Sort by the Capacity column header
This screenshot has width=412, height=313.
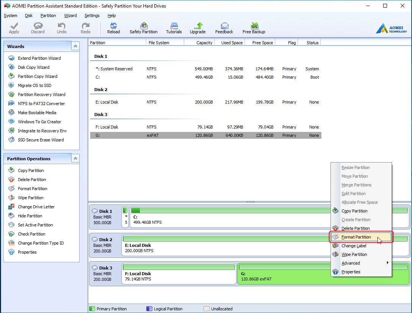(x=199, y=42)
